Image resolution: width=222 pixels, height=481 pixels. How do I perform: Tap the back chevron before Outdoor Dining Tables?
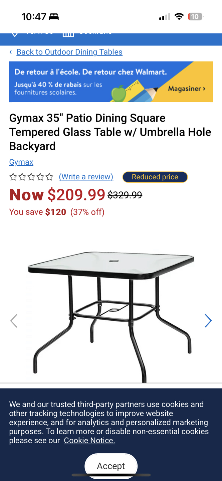tap(11, 52)
